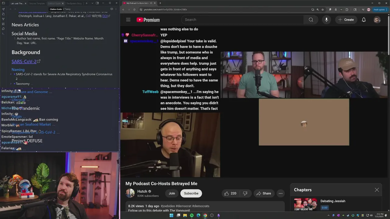Viewport: 390px width, 219px height.
Task: Switch to Sources Template tab
Action: 37,3
